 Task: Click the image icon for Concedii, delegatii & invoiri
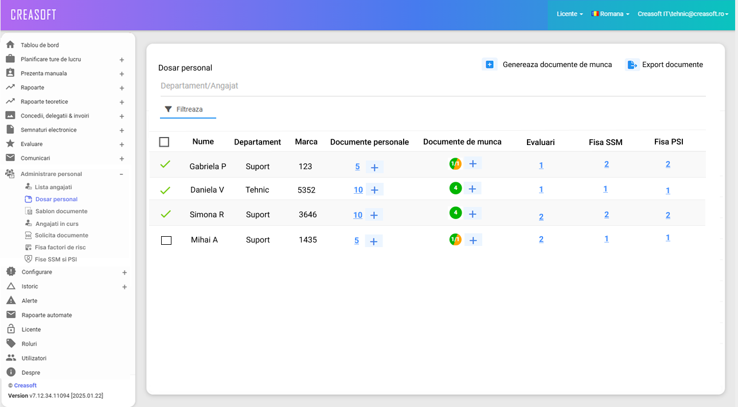pyautogui.click(x=10, y=115)
